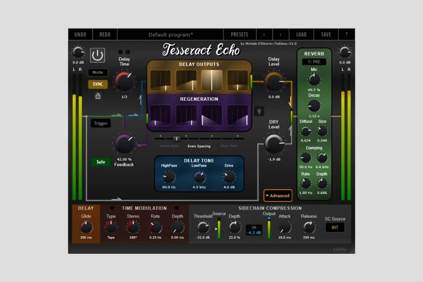This screenshot has height=282, width=423.
Task: Click the delay time lock icon
Action: pos(97,96)
